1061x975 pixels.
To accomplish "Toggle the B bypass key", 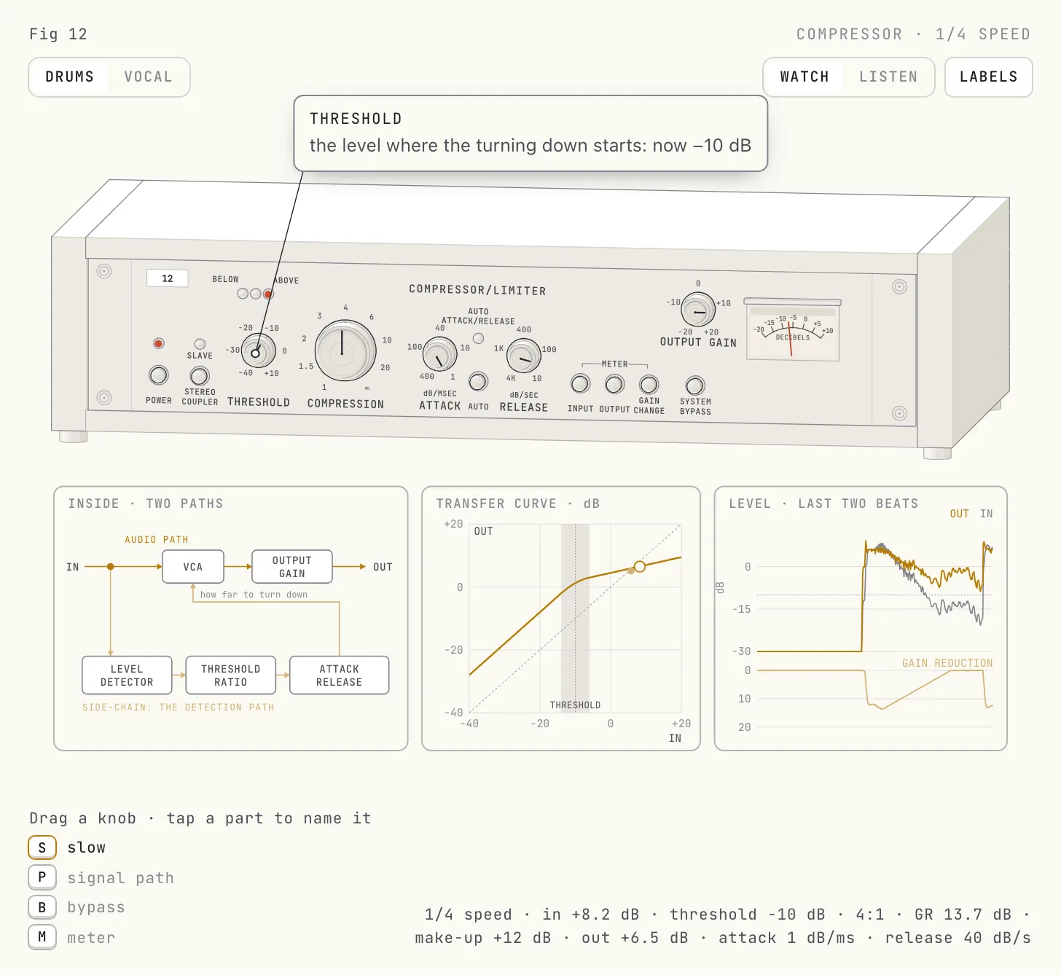I will point(42,907).
